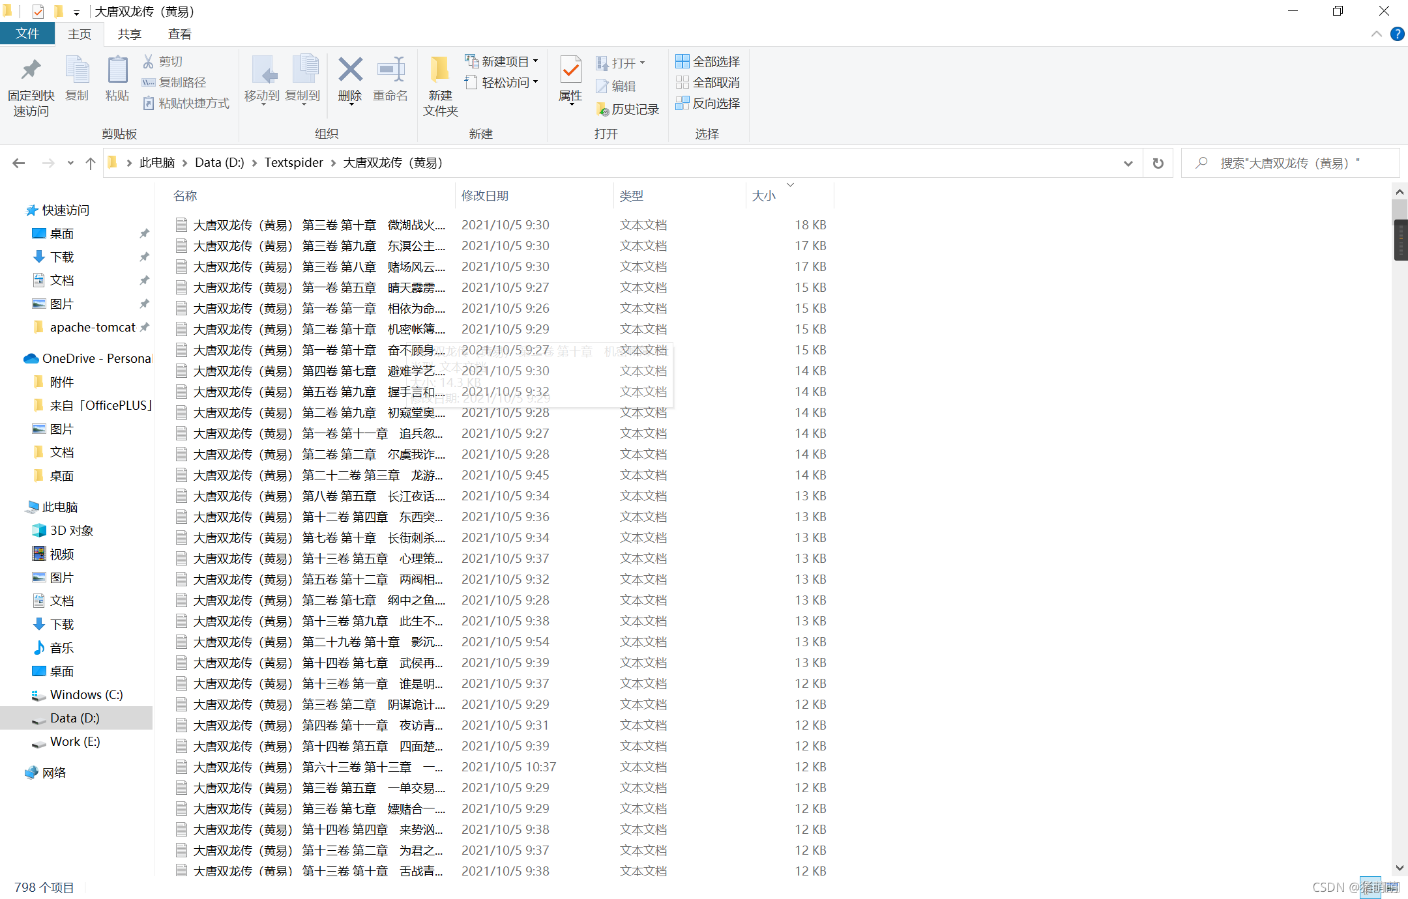Viewport: 1408px width, 899px height.
Task: Expand the quick access toolbar customize arrow
Action: coord(76,12)
